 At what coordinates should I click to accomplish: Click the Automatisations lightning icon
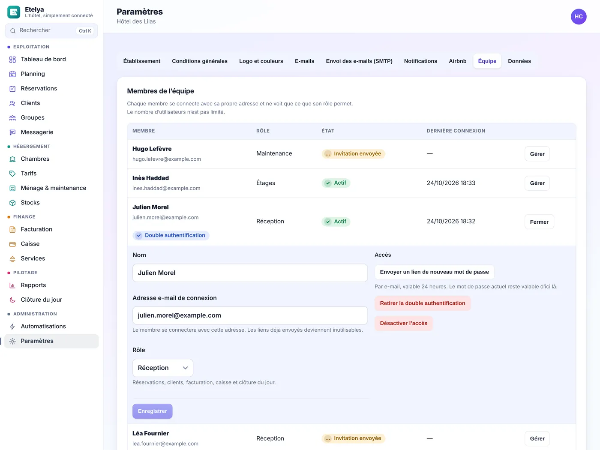(x=12, y=327)
